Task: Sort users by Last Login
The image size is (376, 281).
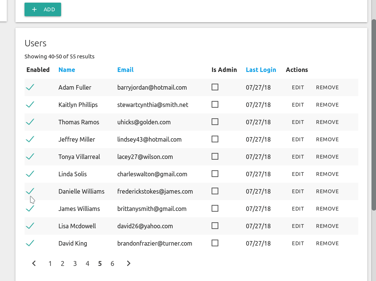Action: 261,70
